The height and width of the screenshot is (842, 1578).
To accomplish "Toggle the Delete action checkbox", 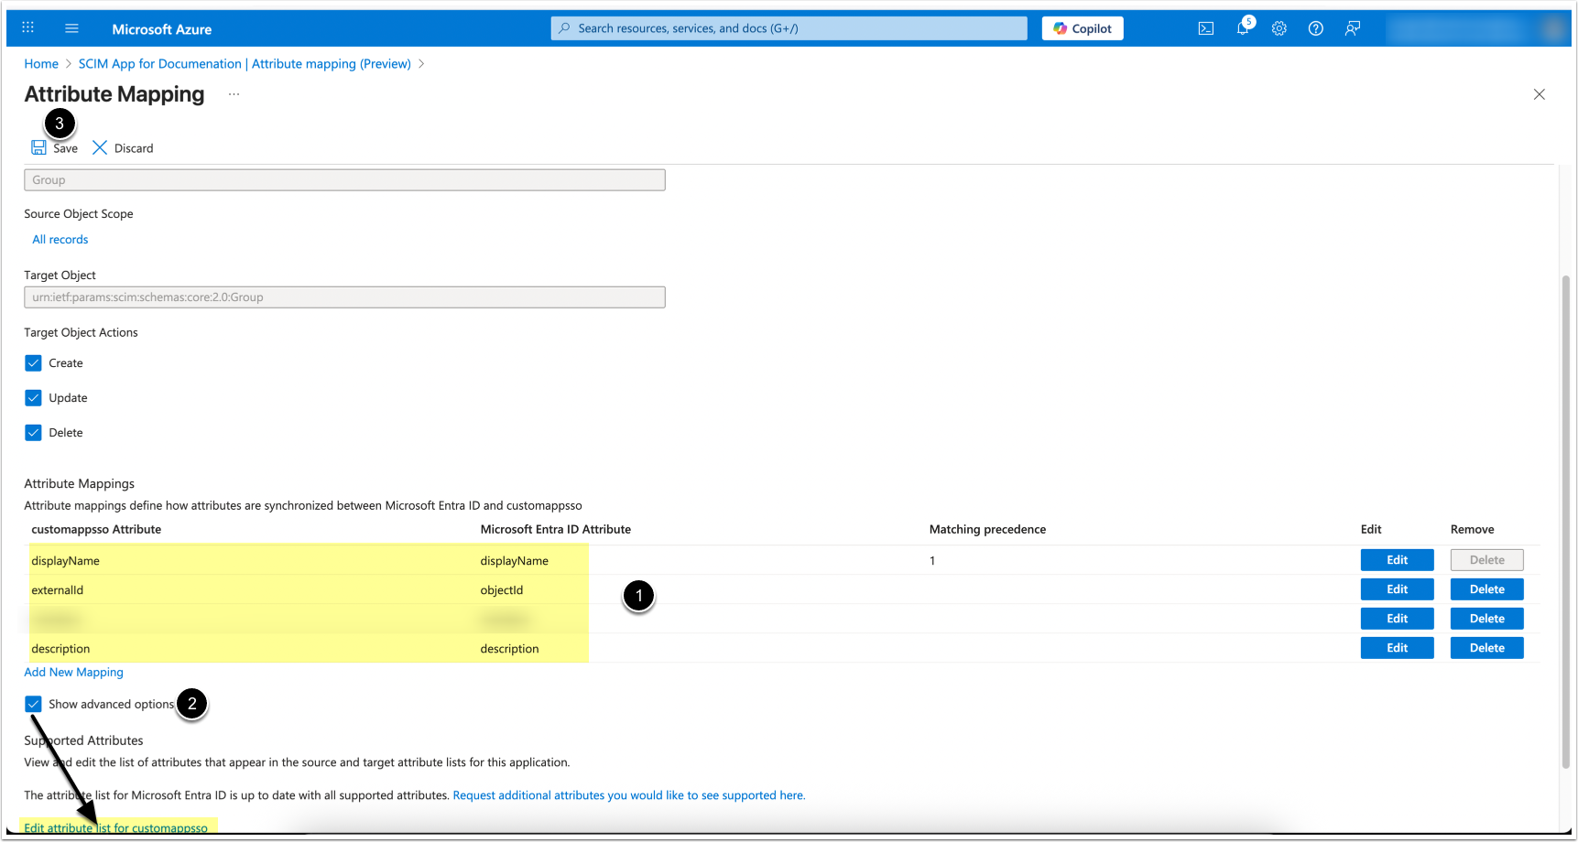I will [34, 433].
